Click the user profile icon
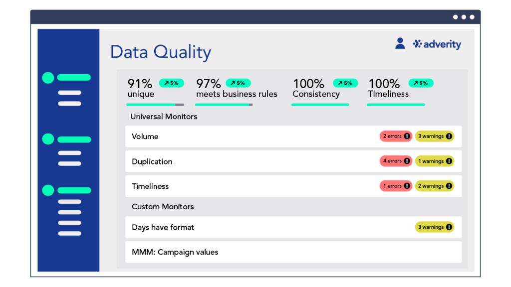The image size is (511, 287). pyautogui.click(x=400, y=44)
